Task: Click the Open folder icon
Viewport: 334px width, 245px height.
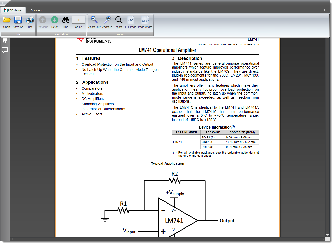Action: (7, 20)
